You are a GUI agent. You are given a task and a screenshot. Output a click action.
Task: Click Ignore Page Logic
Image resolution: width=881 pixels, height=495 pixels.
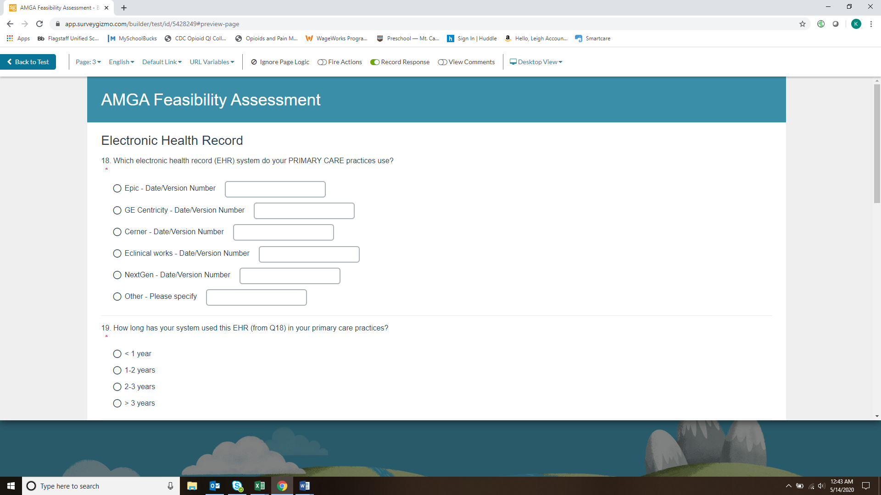click(280, 62)
